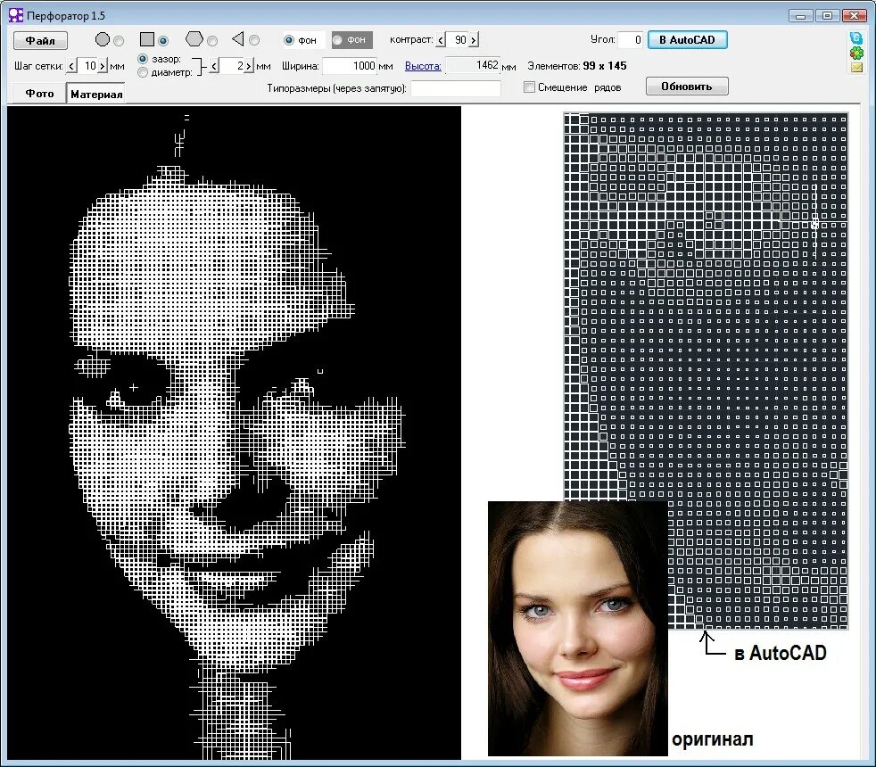Click the Высота link
This screenshot has width=876, height=767.
[423, 66]
